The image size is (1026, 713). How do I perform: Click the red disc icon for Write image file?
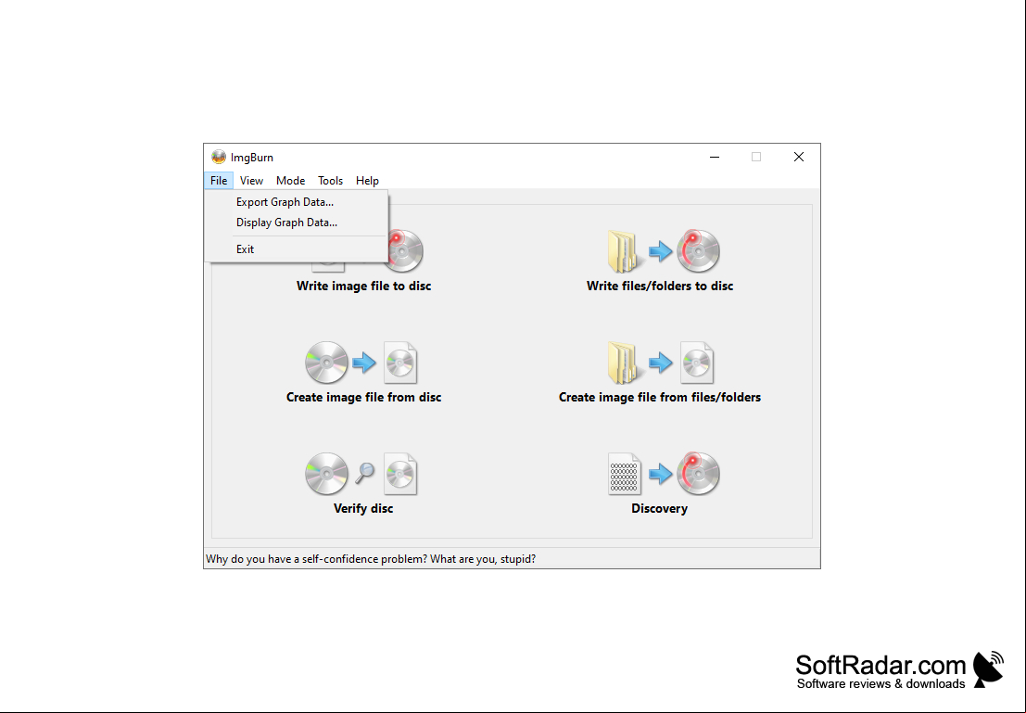pyautogui.click(x=406, y=251)
